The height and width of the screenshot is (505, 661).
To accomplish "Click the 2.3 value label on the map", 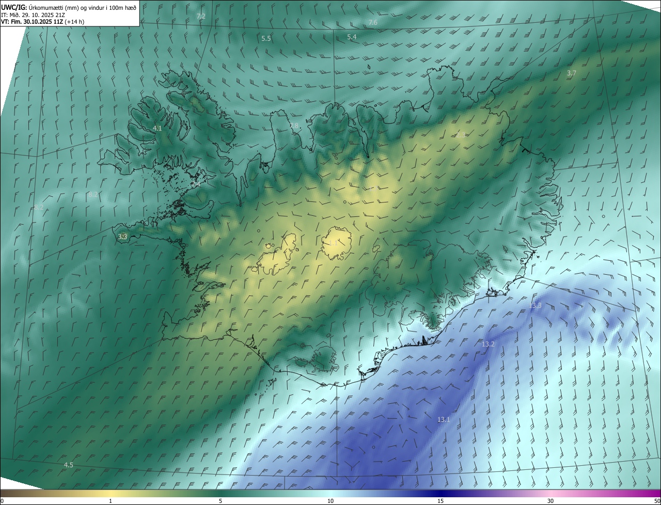I will pyautogui.click(x=460, y=135).
